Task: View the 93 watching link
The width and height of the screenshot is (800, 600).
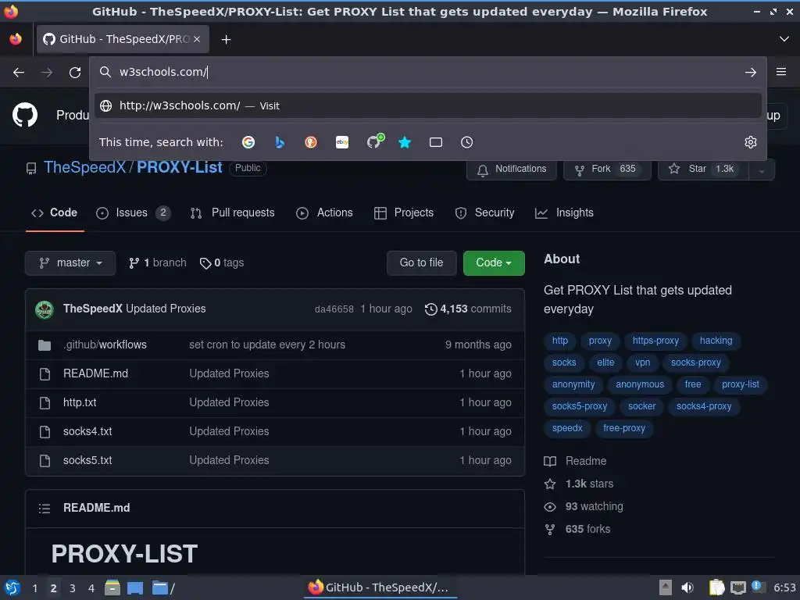Action: pos(584,507)
